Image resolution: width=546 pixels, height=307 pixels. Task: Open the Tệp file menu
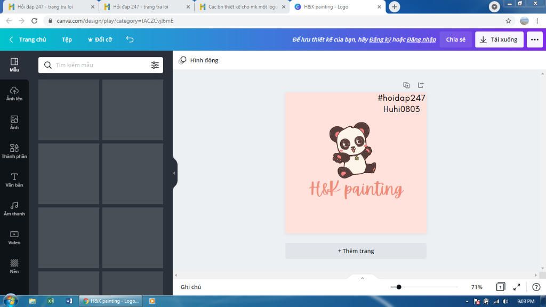67,39
